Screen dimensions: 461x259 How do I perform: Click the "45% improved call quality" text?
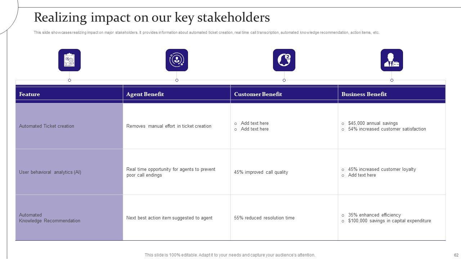261,172
